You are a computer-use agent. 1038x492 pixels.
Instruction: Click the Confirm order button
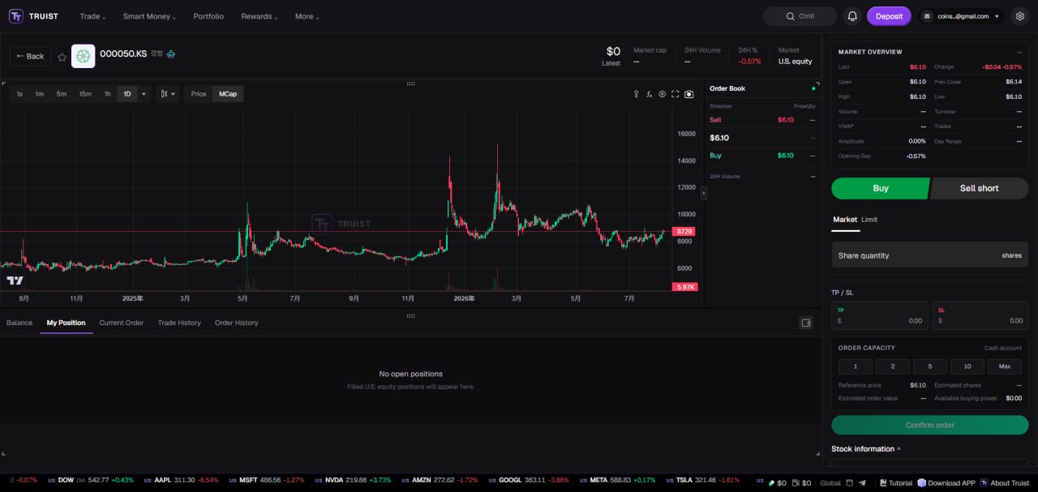click(x=929, y=425)
